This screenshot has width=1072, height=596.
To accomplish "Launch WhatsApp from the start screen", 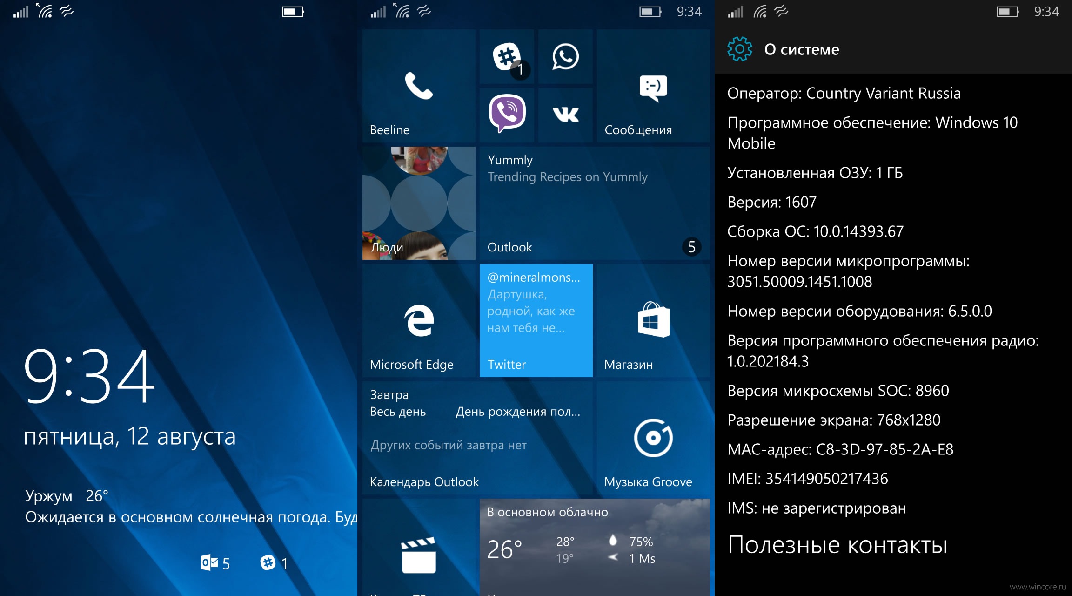I will (565, 57).
